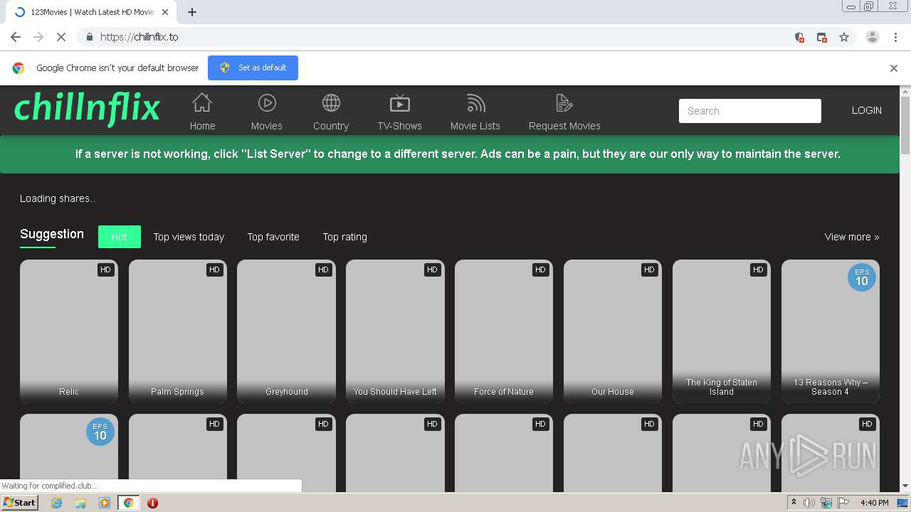This screenshot has width=911, height=512.
Task: Click the Chrome taskbar icon
Action: click(x=129, y=503)
